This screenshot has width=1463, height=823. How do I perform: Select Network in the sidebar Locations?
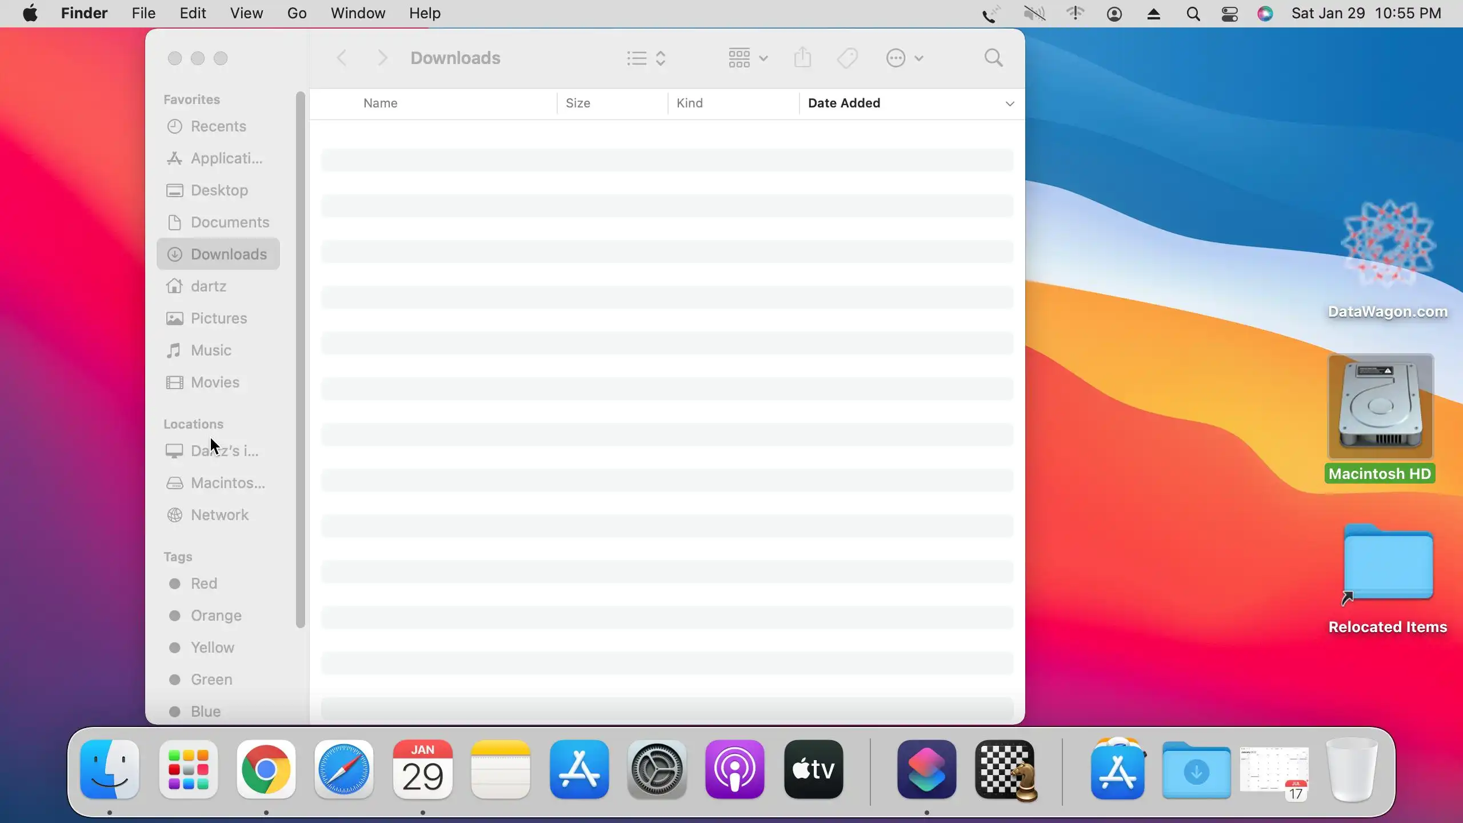[x=219, y=515]
